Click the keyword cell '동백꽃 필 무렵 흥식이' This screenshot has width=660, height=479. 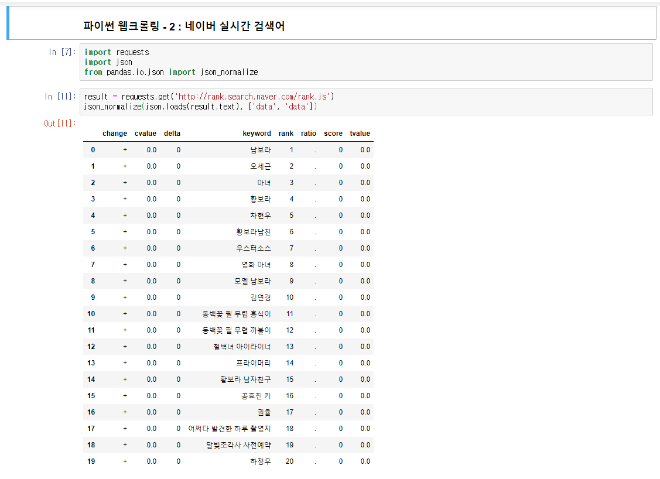coord(237,314)
